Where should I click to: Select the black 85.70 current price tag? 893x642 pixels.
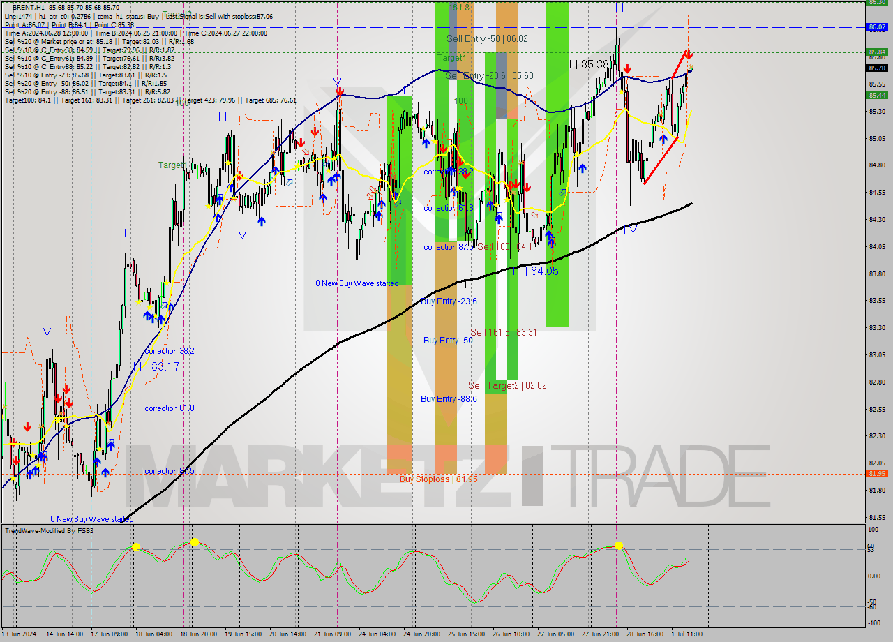[x=876, y=68]
